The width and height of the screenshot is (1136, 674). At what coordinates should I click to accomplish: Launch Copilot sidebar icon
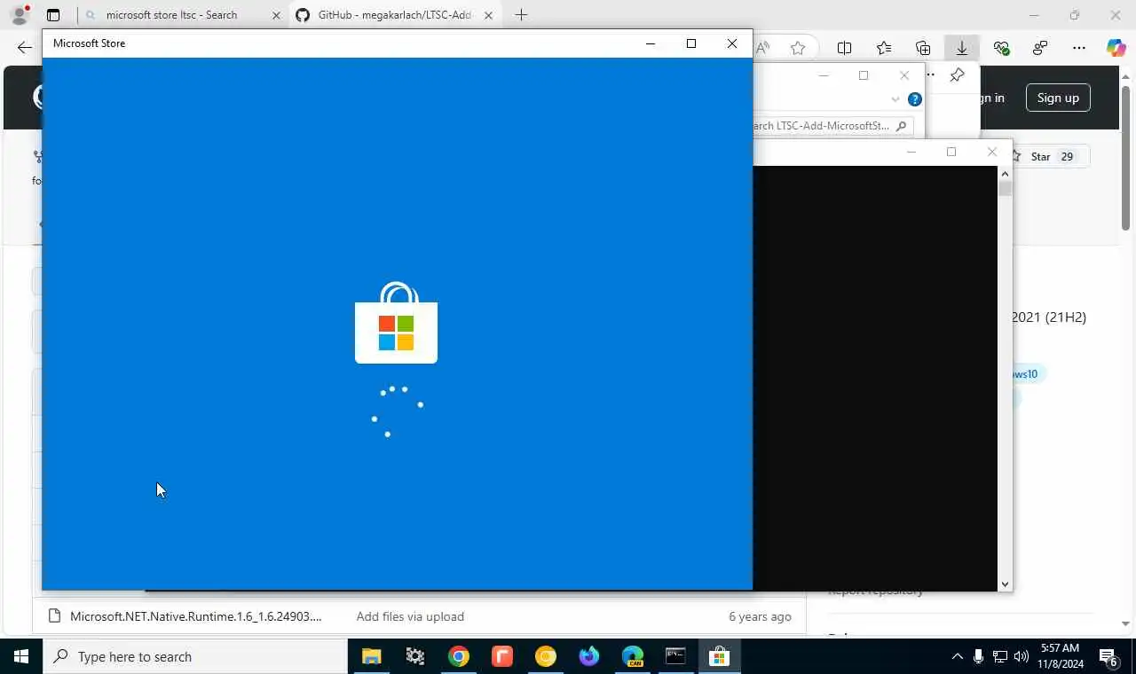click(x=1116, y=48)
